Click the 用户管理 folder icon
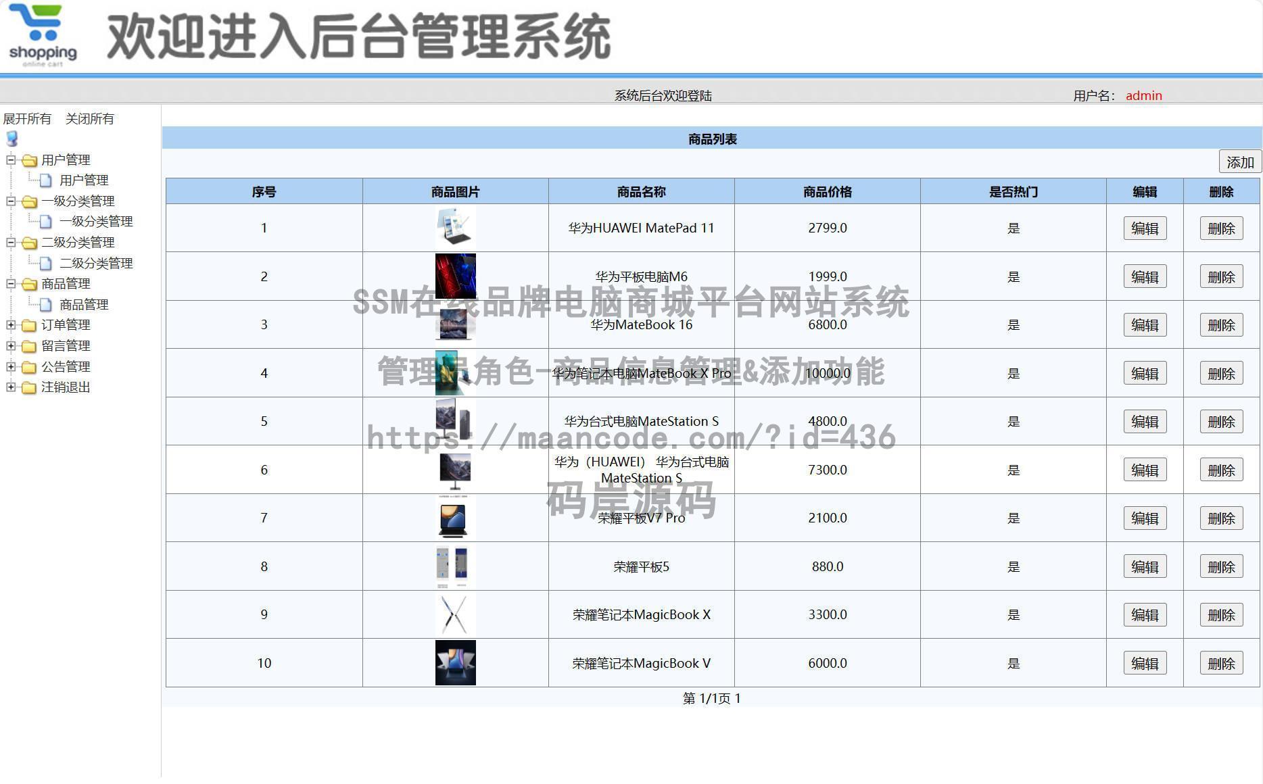 [x=29, y=161]
